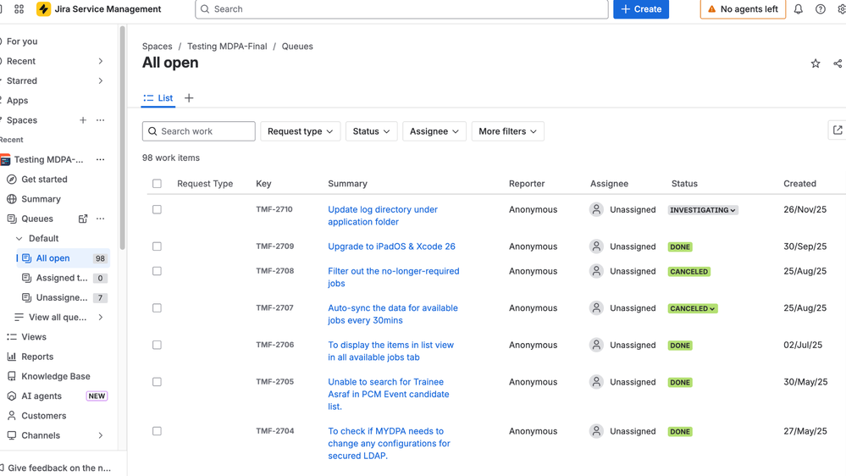Image resolution: width=846 pixels, height=476 pixels.
Task: Select the Assigned to me queue
Action: (64, 278)
